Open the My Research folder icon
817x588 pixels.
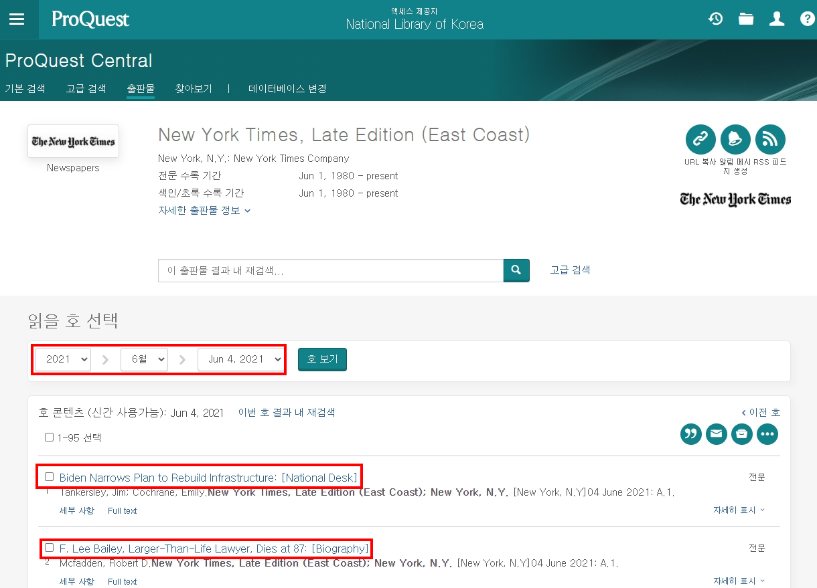pyautogui.click(x=746, y=19)
